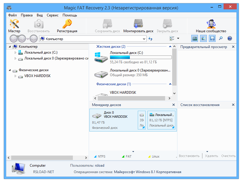This screenshot has height=186, width=245.
Task: Open the view mode dropdown arrow
Action: click(x=178, y=38)
